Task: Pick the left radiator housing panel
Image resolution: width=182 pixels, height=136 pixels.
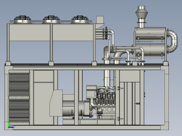Action: coord(30,32)
